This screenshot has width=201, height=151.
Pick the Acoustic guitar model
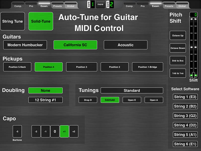126,45
